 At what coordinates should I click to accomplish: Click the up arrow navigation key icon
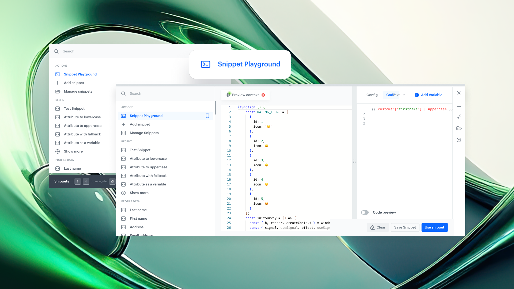pyautogui.click(x=78, y=181)
